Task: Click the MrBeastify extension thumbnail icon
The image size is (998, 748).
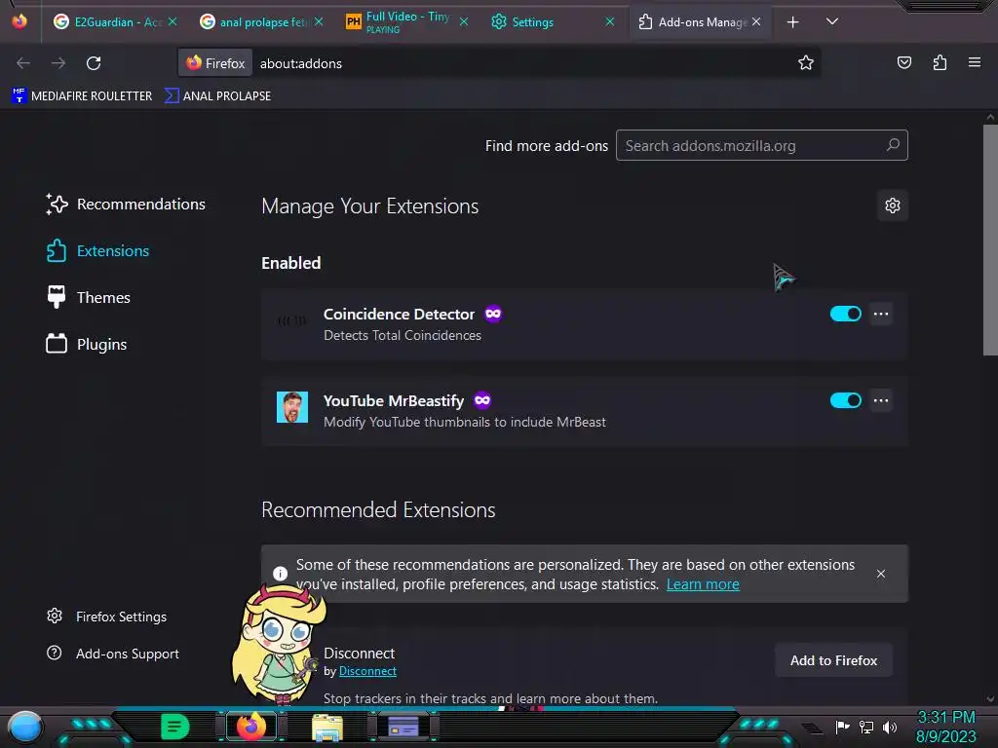Action: (292, 407)
